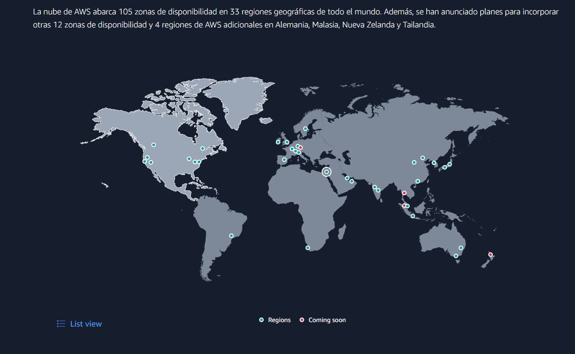The height and width of the screenshot is (354, 575).
Task: Select the Calgary region dot in western Canada
Action: coord(154,145)
